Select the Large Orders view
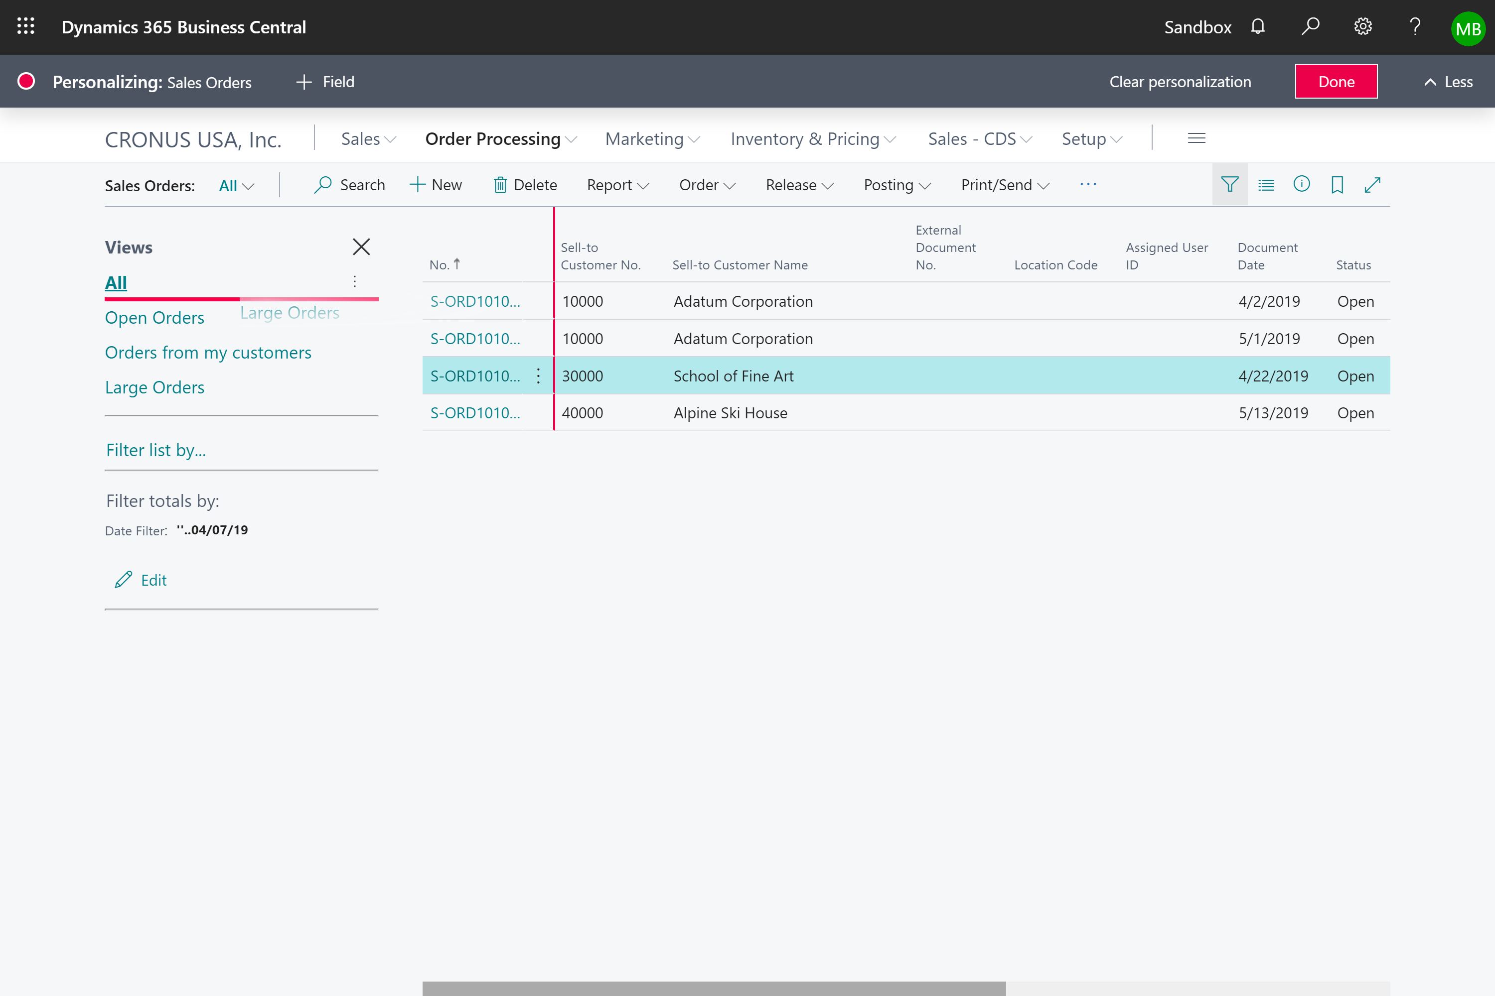1495x996 pixels. click(153, 387)
